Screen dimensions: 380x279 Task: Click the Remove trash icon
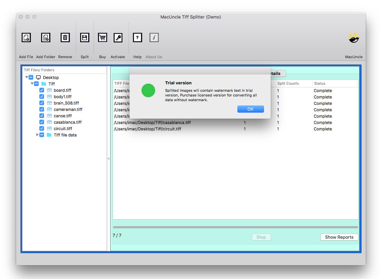[x=65, y=38]
